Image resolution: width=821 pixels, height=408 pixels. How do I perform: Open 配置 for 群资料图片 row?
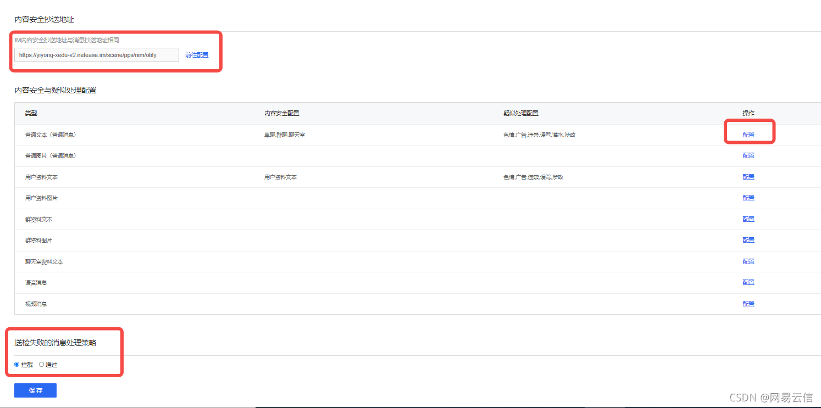pyautogui.click(x=748, y=240)
